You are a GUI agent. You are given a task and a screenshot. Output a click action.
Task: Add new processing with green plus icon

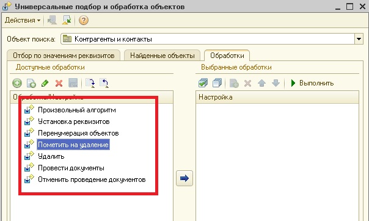pyautogui.click(x=17, y=83)
